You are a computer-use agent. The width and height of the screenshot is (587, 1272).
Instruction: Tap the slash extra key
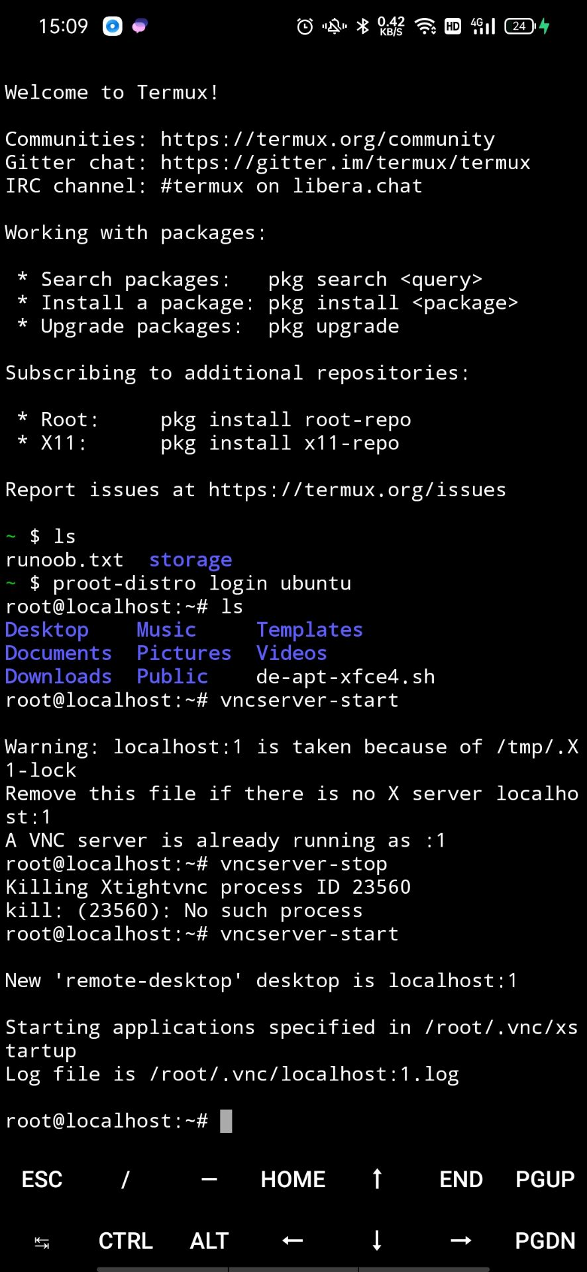125,1179
